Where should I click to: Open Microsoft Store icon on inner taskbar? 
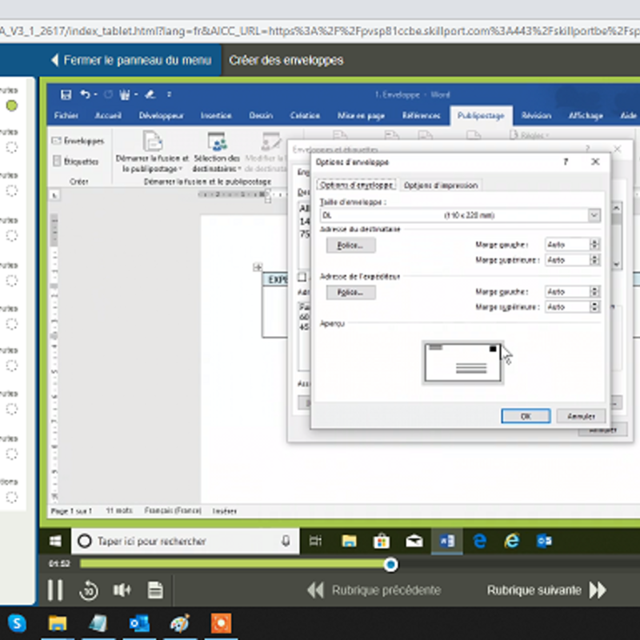(x=382, y=542)
